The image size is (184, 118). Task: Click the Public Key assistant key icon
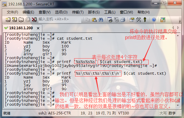coord(145,20)
